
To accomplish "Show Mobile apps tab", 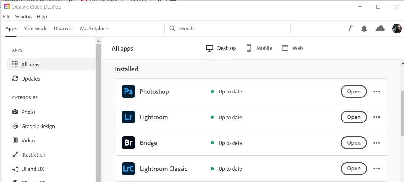I will click(x=259, y=48).
